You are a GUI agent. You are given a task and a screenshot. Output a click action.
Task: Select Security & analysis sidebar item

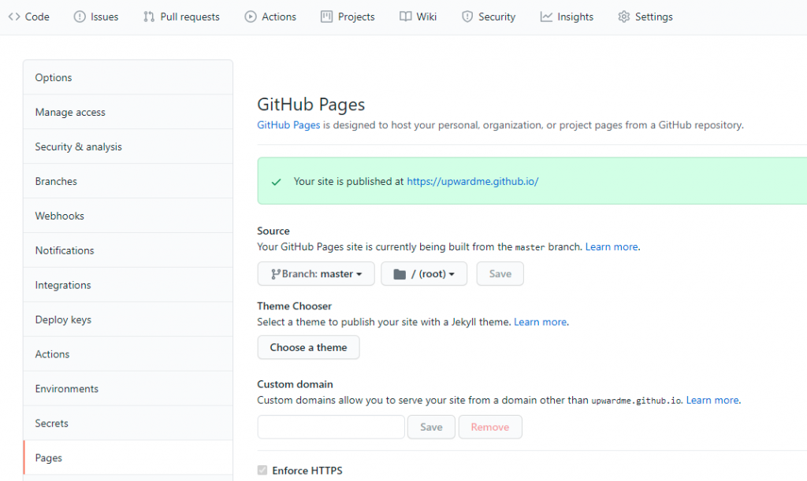coord(128,146)
